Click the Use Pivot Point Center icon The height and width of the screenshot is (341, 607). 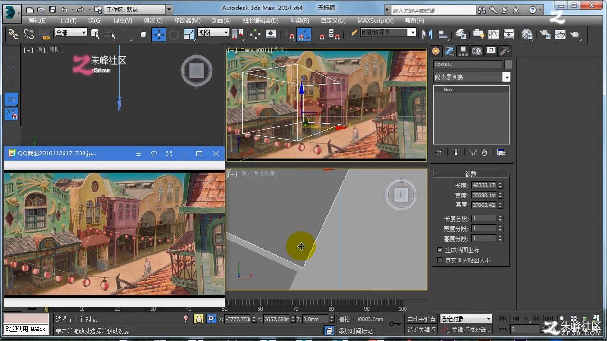(238, 34)
